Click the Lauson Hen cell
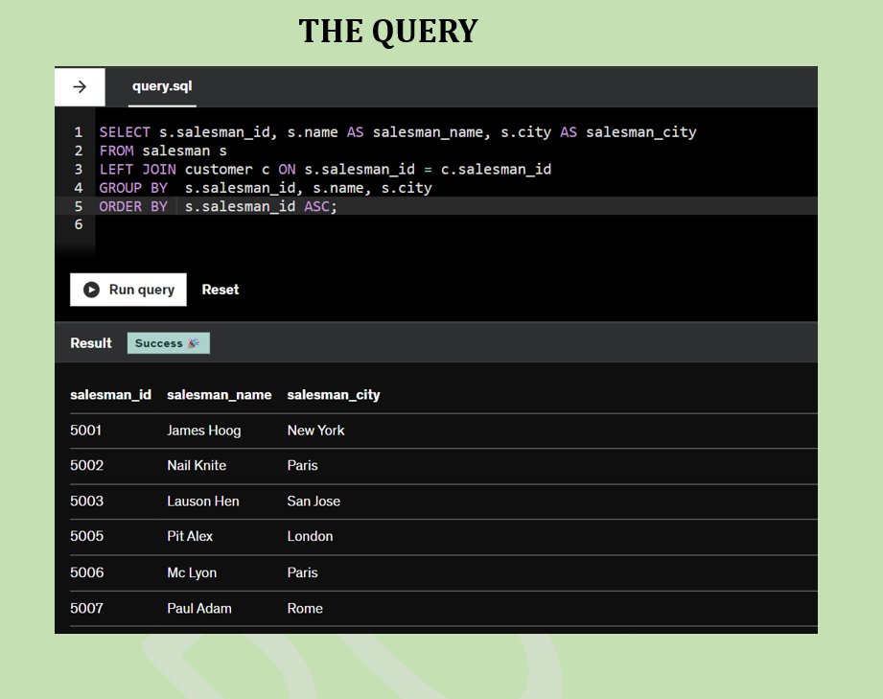 click(x=203, y=501)
